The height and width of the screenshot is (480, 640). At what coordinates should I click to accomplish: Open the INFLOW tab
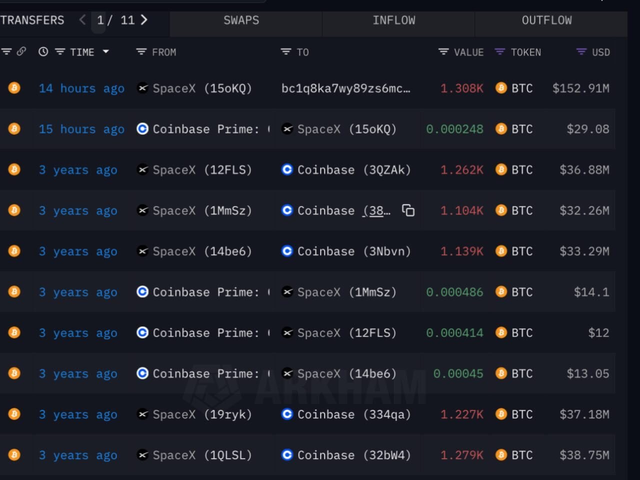[x=393, y=20]
